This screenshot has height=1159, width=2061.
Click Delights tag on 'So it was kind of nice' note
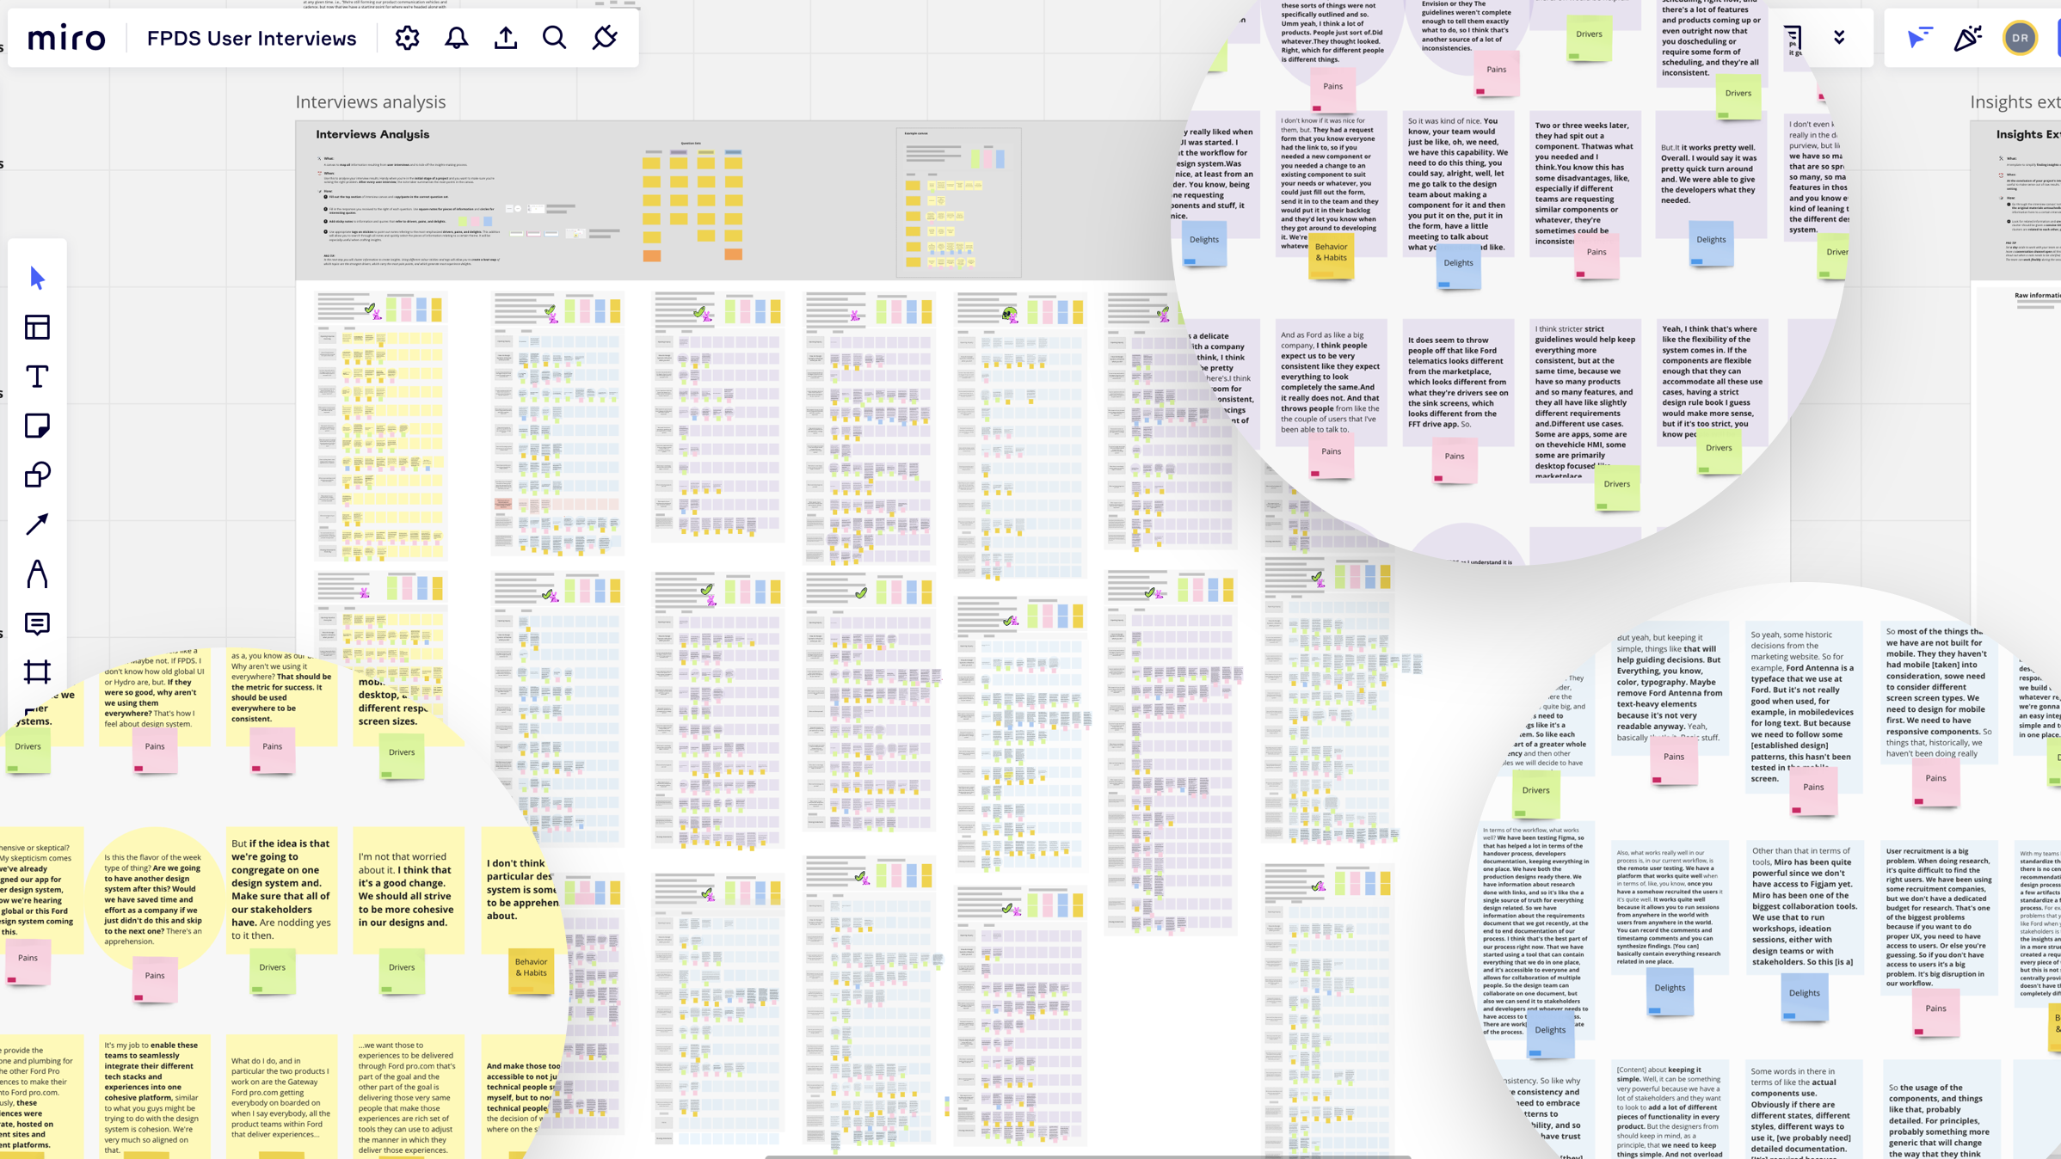(1458, 266)
